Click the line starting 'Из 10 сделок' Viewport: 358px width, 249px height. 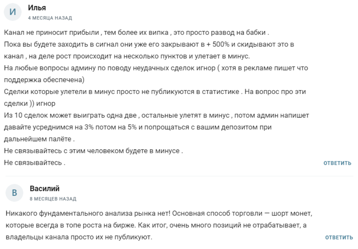157,115
